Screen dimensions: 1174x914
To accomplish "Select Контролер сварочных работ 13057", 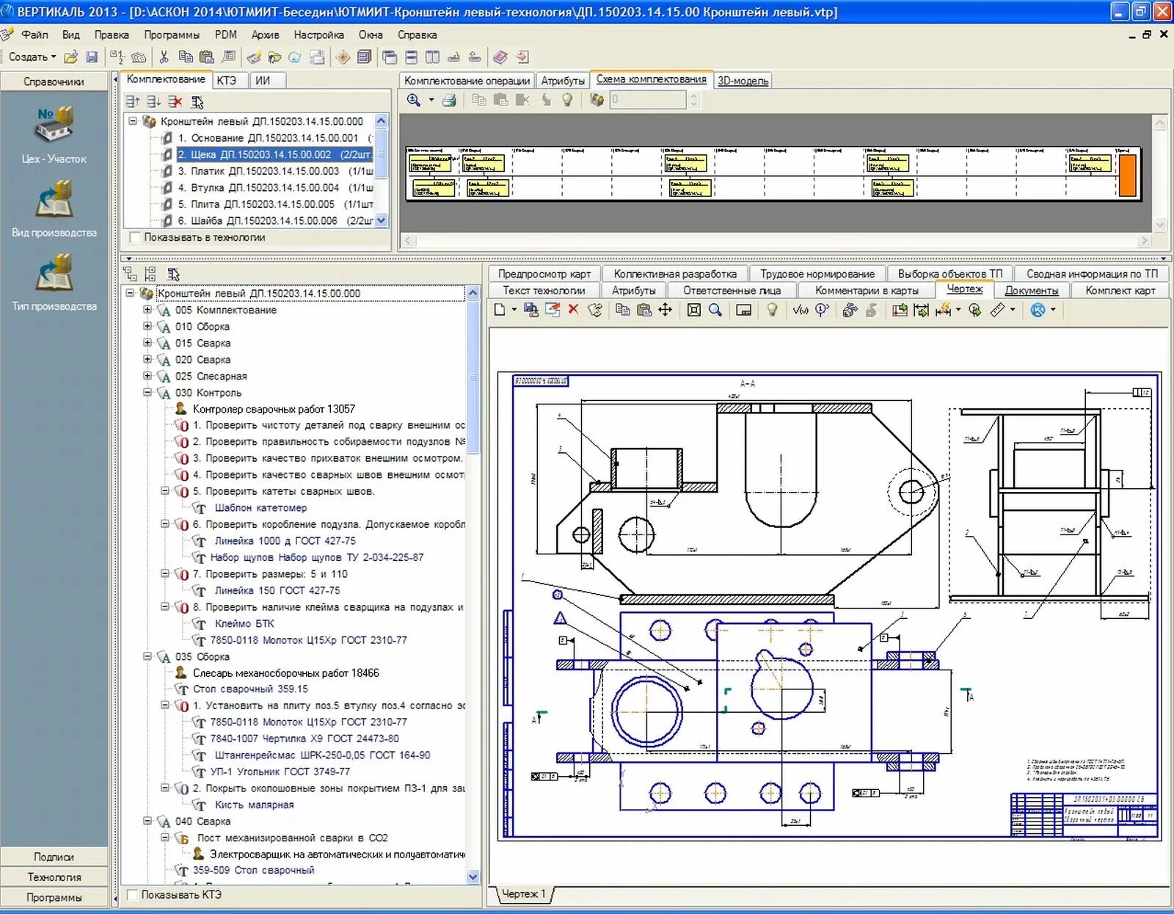I will click(274, 409).
